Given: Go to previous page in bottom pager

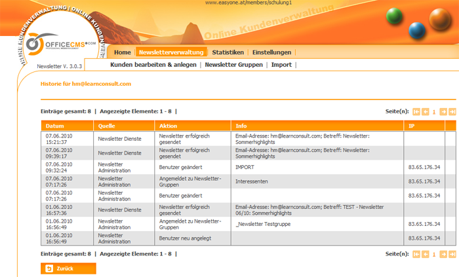Looking at the screenshot, I should [426, 254].
